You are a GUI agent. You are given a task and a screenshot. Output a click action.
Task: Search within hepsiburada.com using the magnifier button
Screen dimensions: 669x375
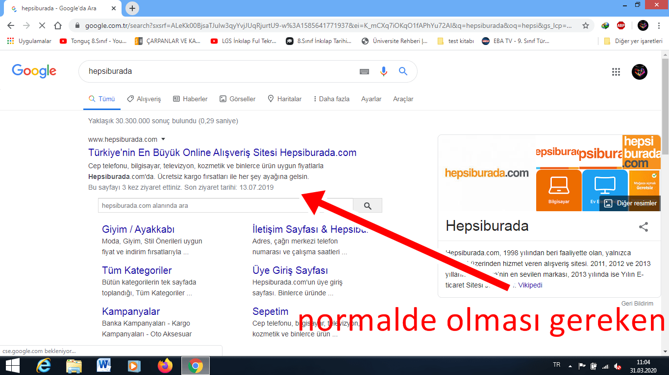pyautogui.click(x=368, y=206)
